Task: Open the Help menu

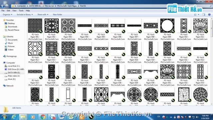Action: click(28, 10)
